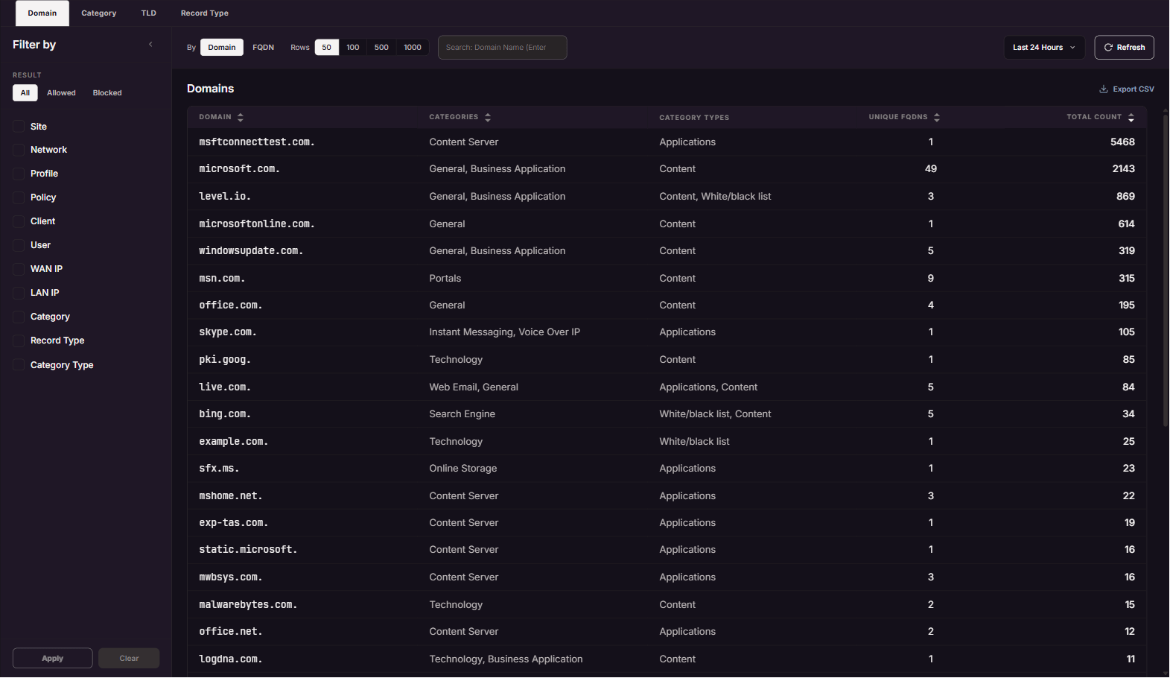This screenshot has width=1170, height=678.
Task: Check the Policy filter checkbox
Action: tap(19, 198)
